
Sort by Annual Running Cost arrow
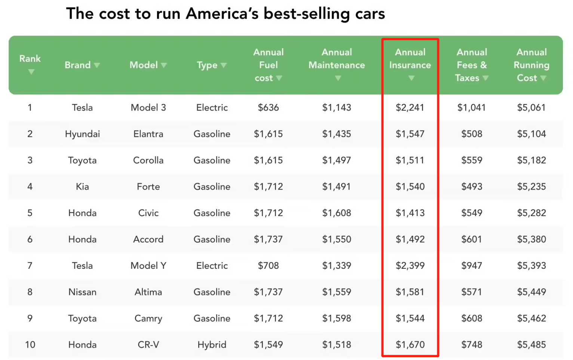tap(543, 78)
